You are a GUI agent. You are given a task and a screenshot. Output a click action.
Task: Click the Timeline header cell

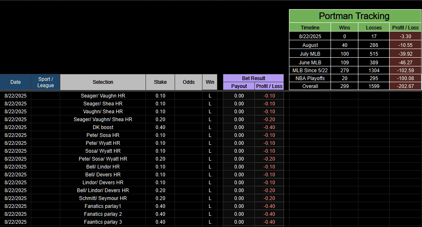310,27
